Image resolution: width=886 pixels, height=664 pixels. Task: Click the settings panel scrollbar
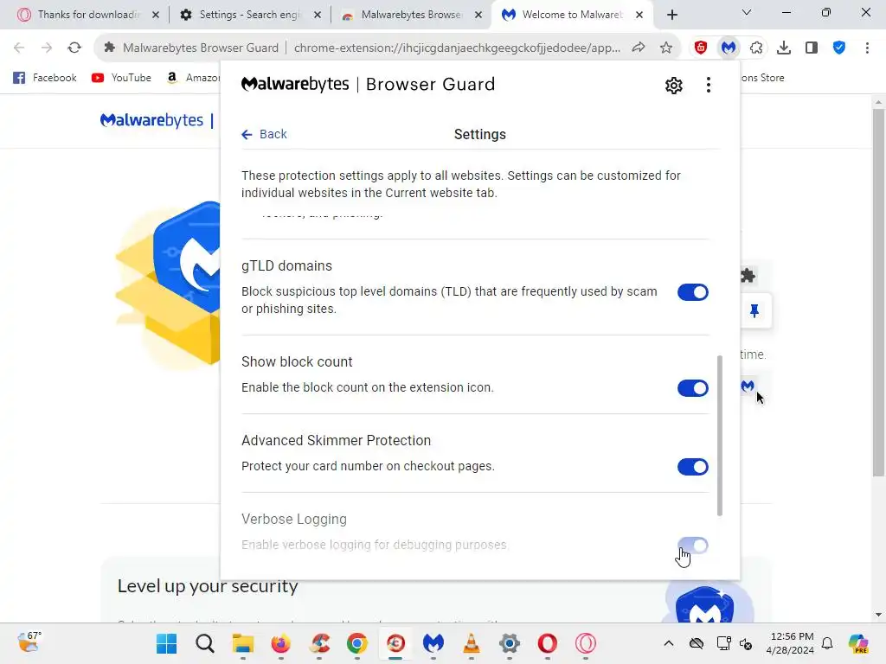(x=719, y=436)
